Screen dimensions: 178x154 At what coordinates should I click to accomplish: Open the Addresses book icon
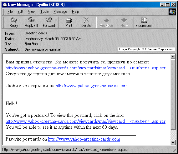(x=144, y=20)
